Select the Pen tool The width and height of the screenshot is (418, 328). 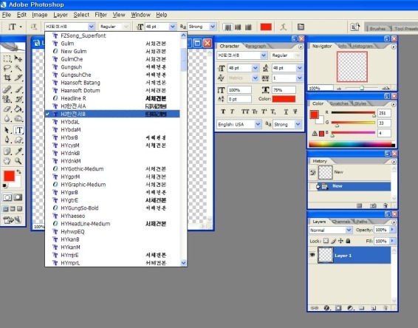[x=7, y=140]
